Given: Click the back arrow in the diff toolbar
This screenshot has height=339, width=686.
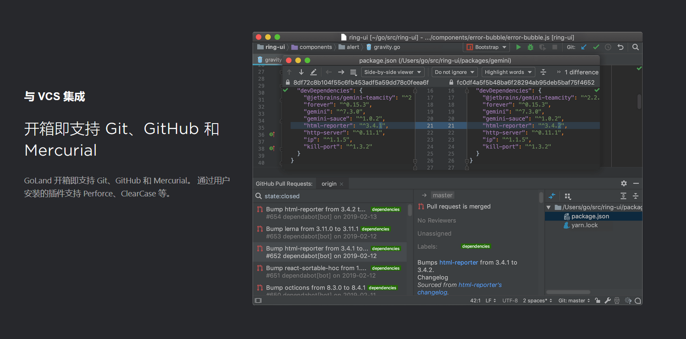Looking at the screenshot, I should click(x=329, y=72).
